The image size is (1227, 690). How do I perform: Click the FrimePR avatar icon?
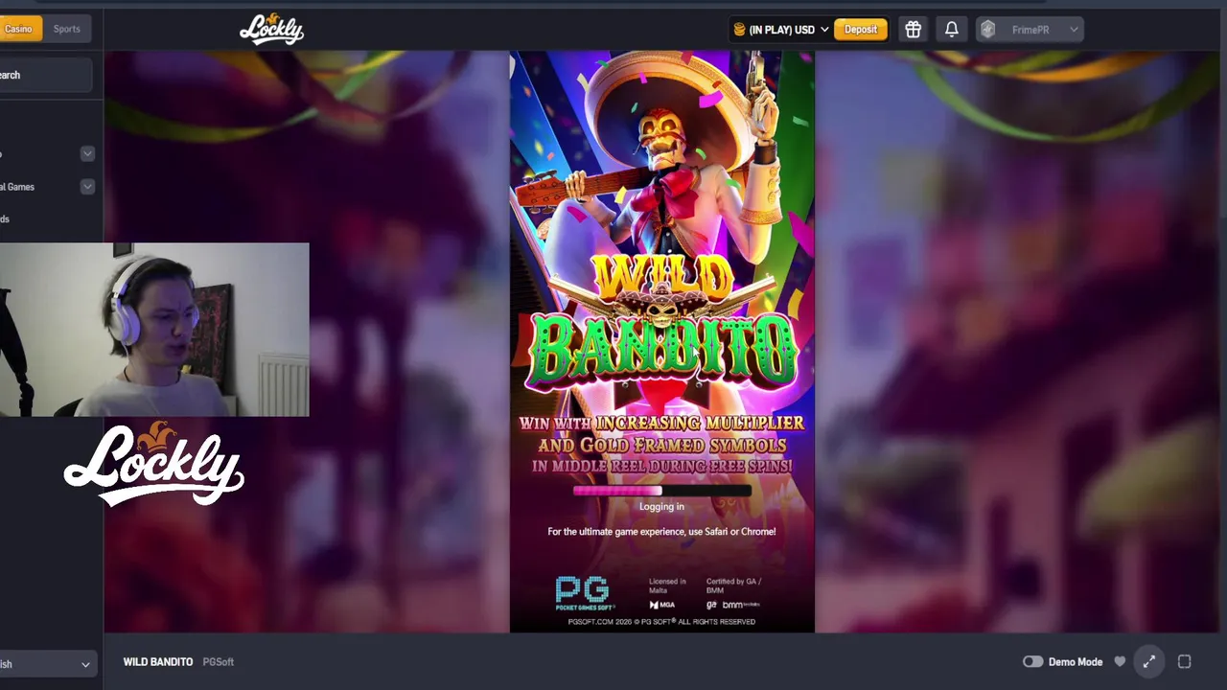988,30
